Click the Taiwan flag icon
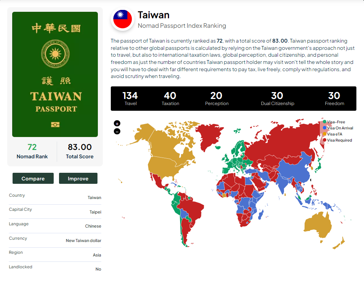The image size is (364, 282). point(123,19)
